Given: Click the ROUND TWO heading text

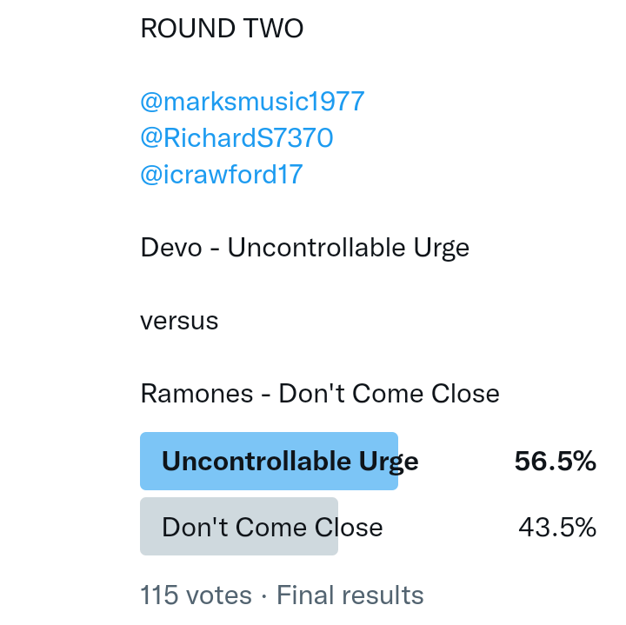Looking at the screenshot, I should click(222, 29).
